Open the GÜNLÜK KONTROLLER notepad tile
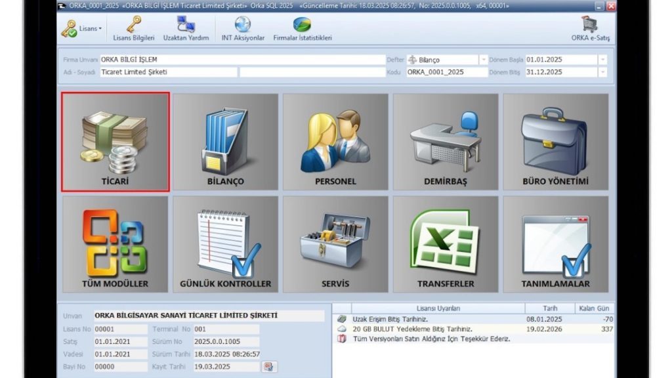The image size is (672, 378). (x=226, y=244)
